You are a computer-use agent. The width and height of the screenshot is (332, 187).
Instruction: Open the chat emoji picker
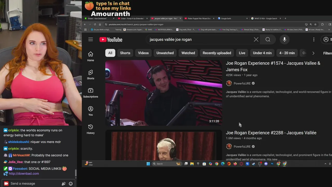tap(71, 184)
